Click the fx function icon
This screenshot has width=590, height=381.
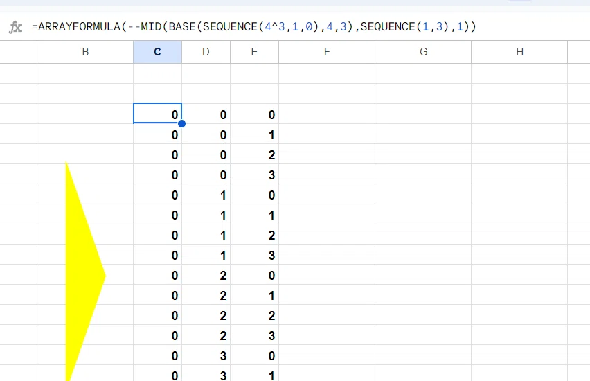coord(15,27)
